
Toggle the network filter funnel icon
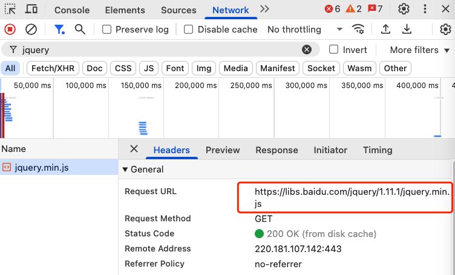click(59, 29)
